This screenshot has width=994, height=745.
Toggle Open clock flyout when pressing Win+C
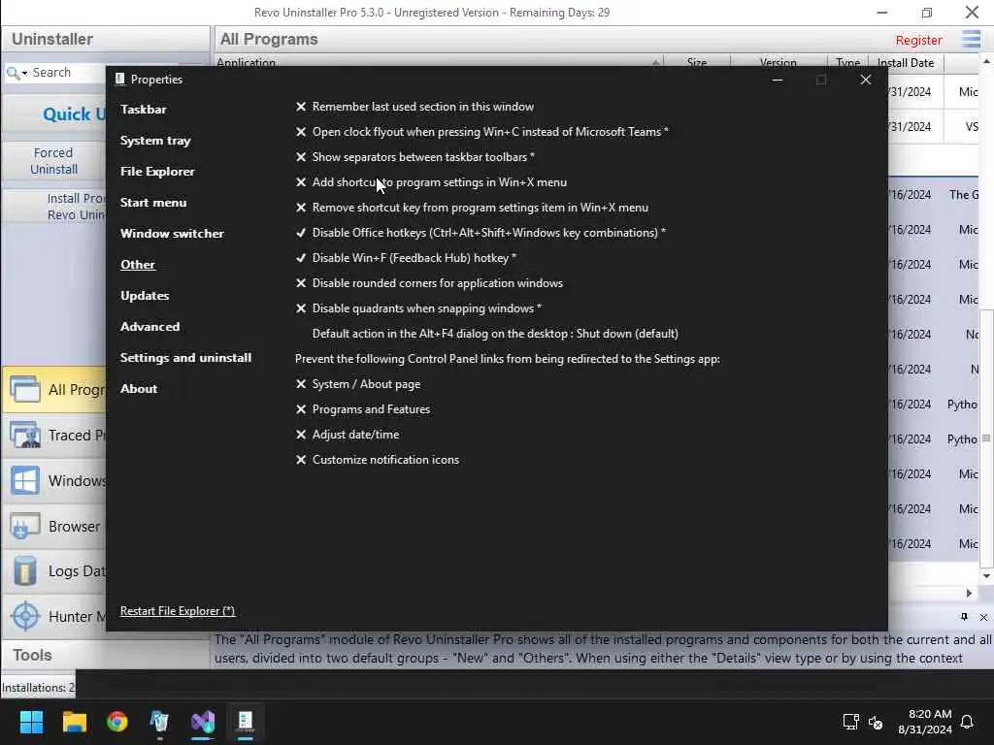pyautogui.click(x=481, y=132)
